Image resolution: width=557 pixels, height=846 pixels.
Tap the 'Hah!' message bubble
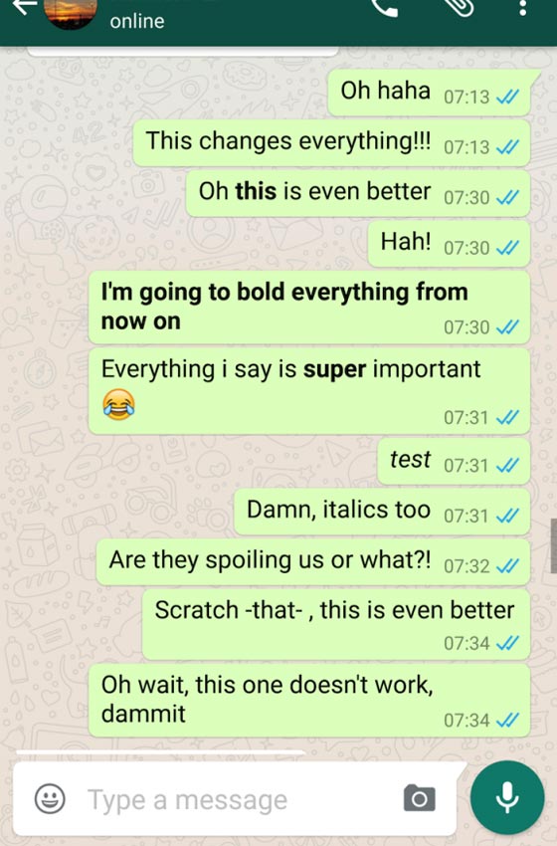pyautogui.click(x=450, y=243)
